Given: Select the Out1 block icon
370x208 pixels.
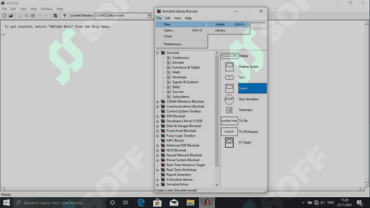Looking at the screenshot, I should point(229,77).
